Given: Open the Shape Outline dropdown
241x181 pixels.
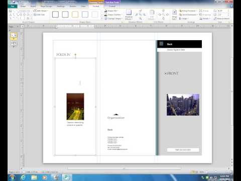Looking at the screenshot, I should pos(113,15).
